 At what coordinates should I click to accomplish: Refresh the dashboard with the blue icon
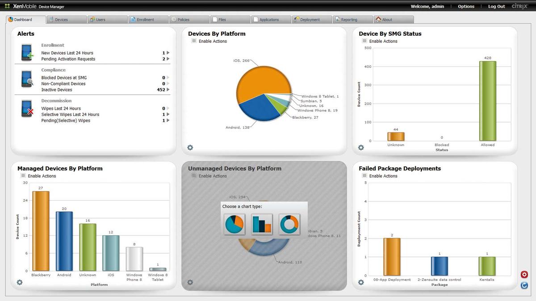click(524, 285)
